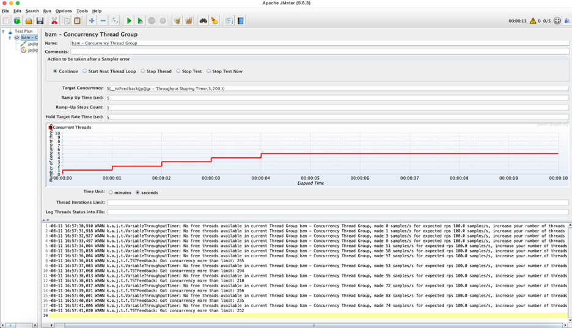Click the Open file folder icon
572x328 pixels.
(x=29, y=21)
